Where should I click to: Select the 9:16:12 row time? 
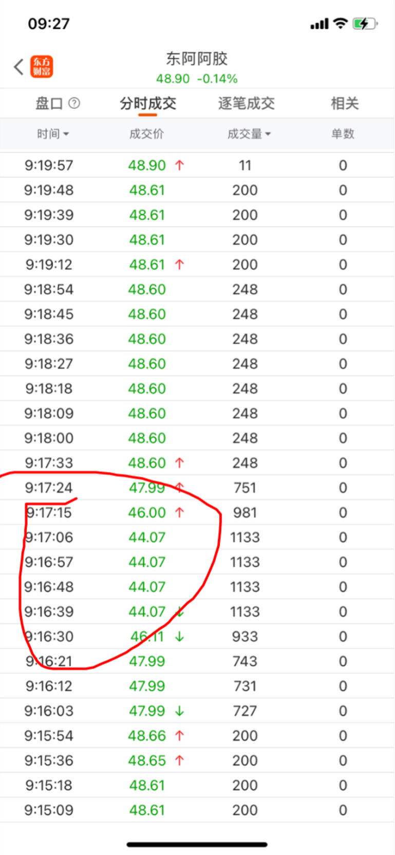(x=49, y=686)
